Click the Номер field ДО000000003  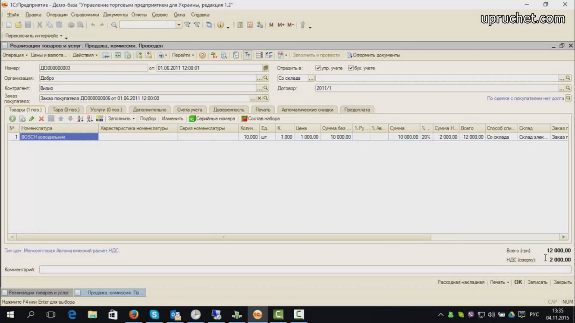tap(93, 68)
